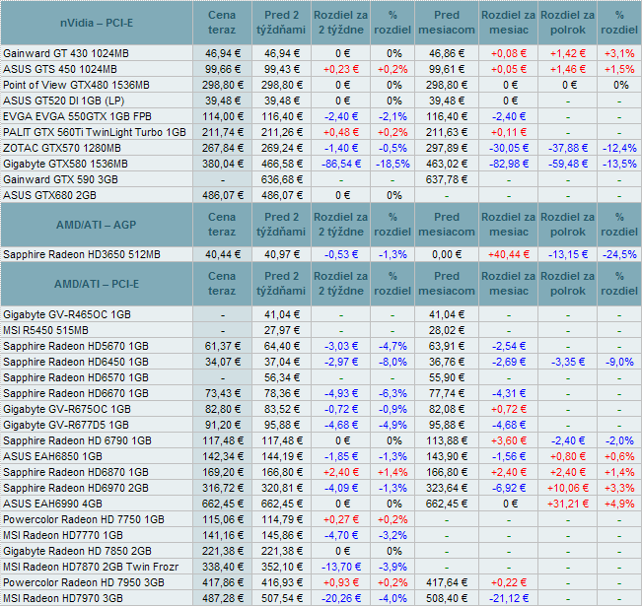Click Gigabyte Radeon HD 7850 2GB name
Viewport: 642px width, 606px height.
coord(77,551)
